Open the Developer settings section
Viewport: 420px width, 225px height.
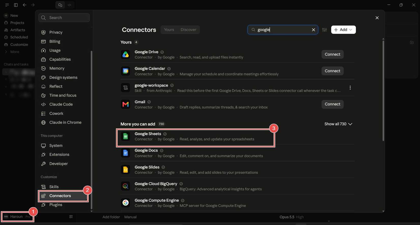pos(59,164)
